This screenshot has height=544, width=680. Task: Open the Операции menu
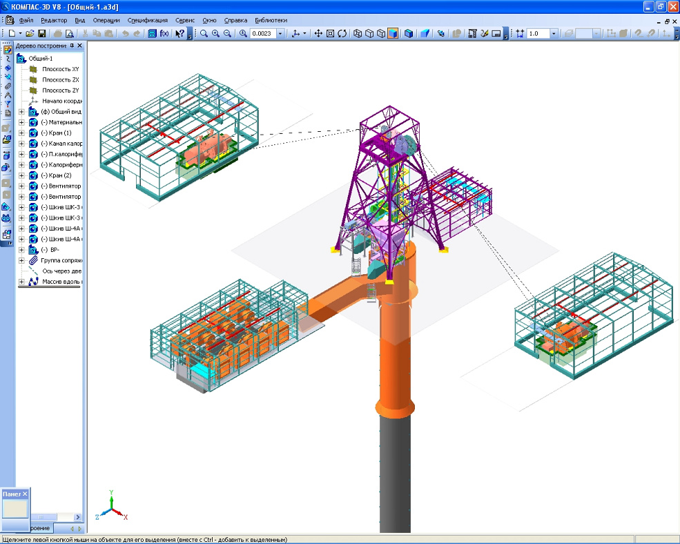(106, 20)
